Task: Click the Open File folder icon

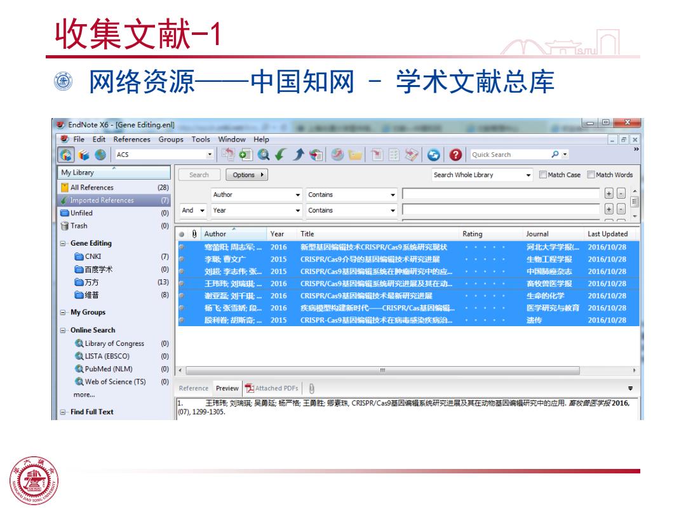Action: 355,155
